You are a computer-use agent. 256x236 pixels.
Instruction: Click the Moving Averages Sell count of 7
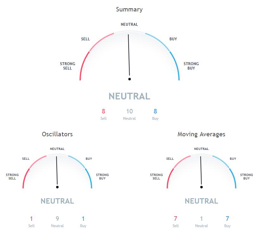176,219
